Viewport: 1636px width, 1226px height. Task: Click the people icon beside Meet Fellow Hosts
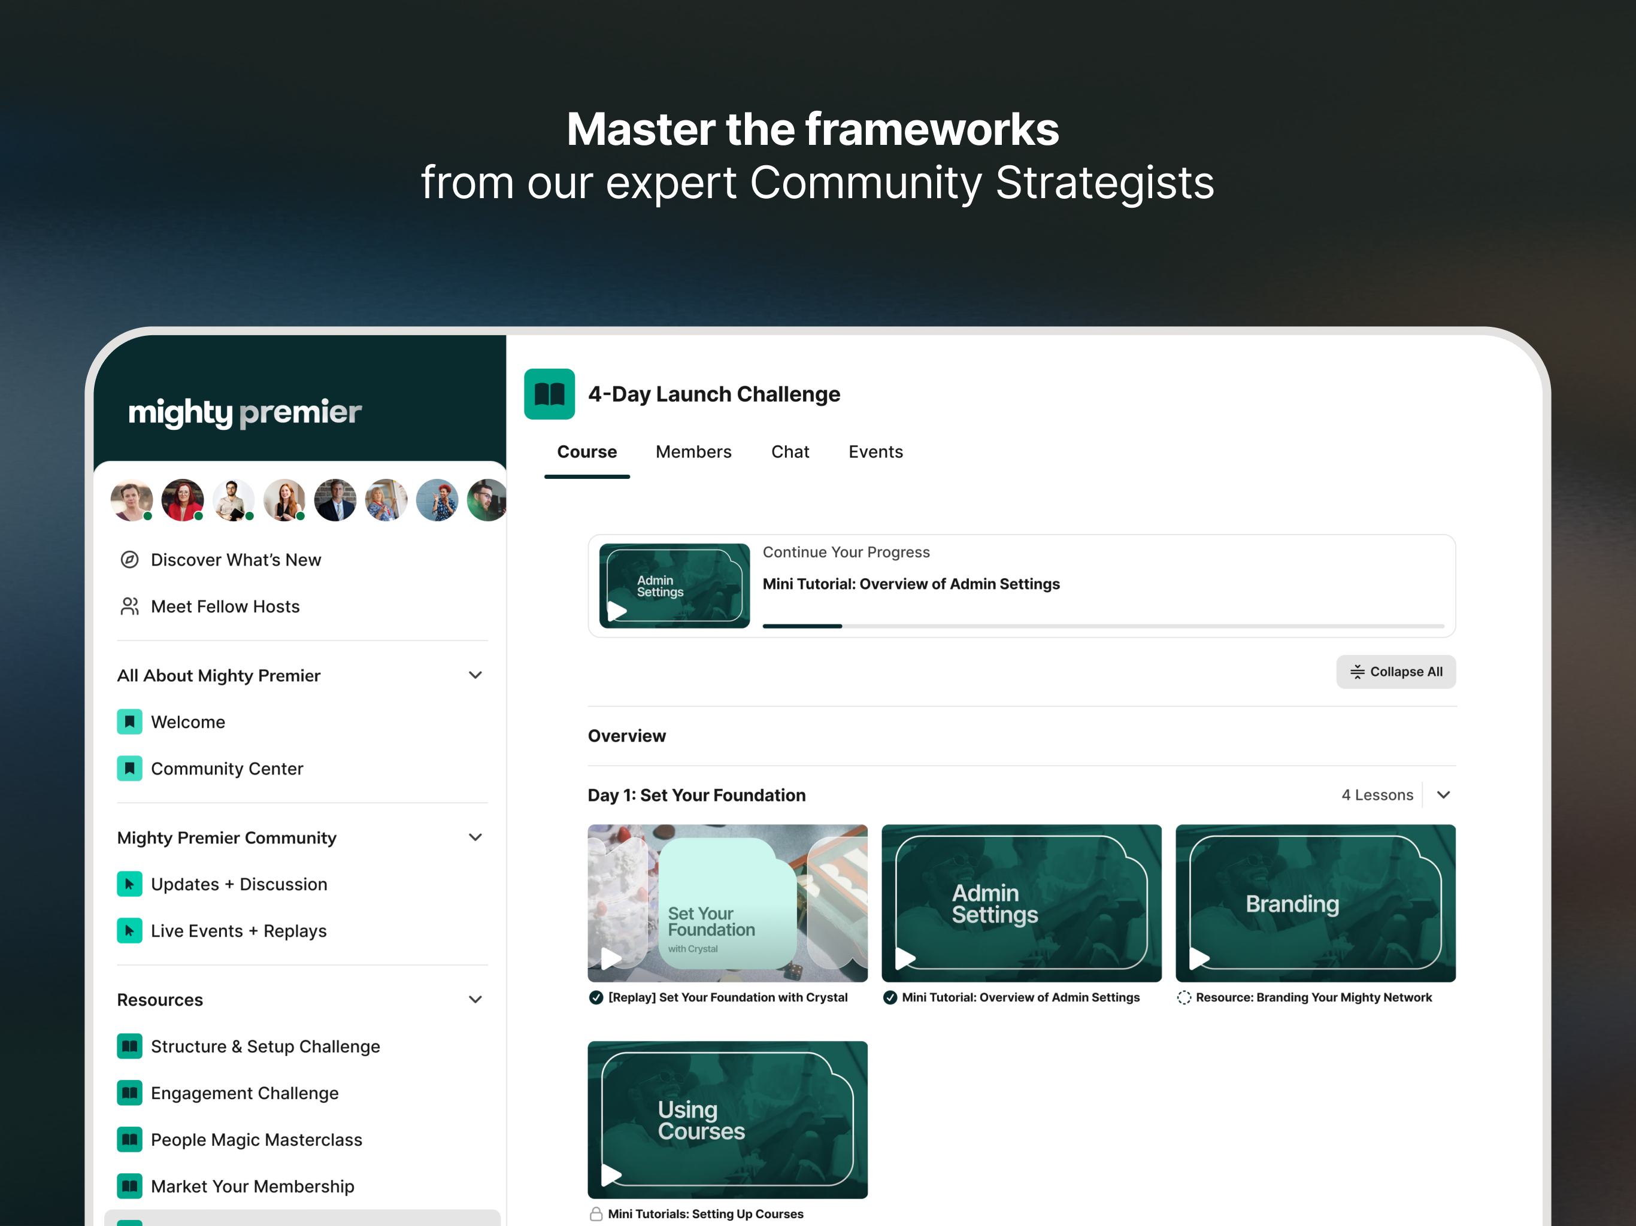(x=129, y=606)
